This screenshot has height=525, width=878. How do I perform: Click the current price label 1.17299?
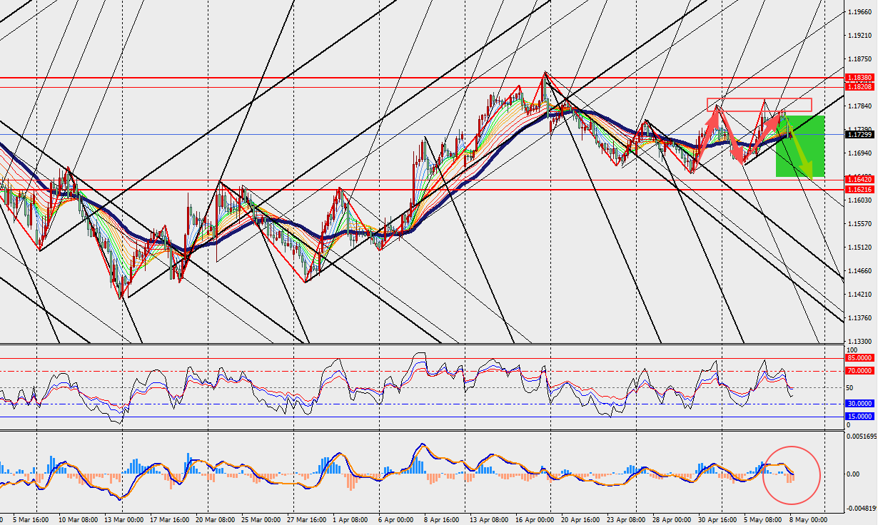(x=859, y=134)
